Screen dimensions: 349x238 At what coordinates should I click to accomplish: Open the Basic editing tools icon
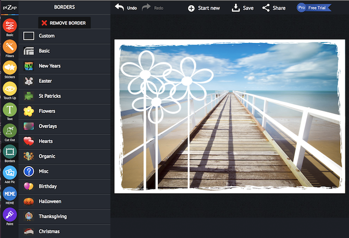pos(9,26)
